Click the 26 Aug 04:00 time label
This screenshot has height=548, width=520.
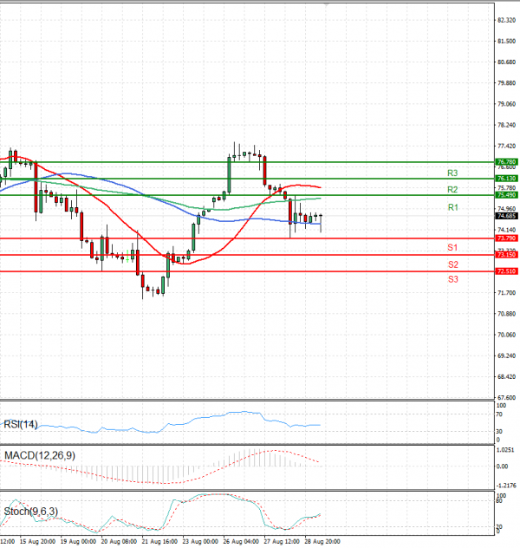[x=241, y=542]
